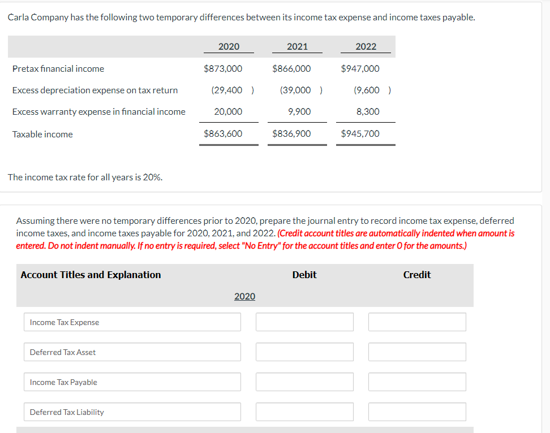Select the Debit amount box for Deferred Tax Asset
Viewport: 550px width, 433px height.
click(x=304, y=352)
